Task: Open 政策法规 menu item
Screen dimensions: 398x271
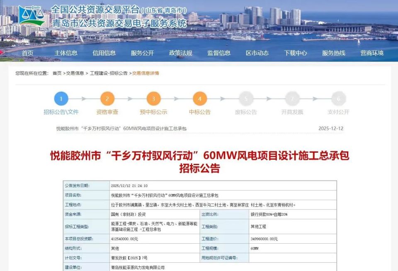Action: click(x=181, y=53)
